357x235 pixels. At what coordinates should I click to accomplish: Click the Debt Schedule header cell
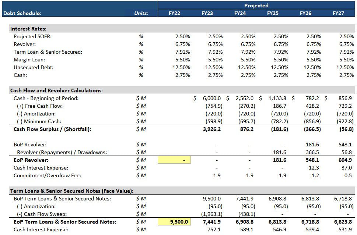pyautogui.click(x=22, y=13)
